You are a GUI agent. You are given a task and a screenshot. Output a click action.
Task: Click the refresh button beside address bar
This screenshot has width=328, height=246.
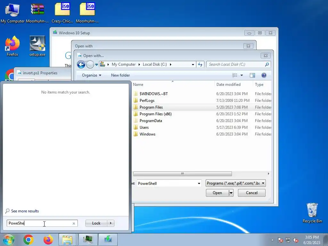point(200,64)
